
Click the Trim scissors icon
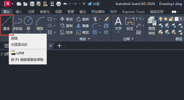coord(95,19)
